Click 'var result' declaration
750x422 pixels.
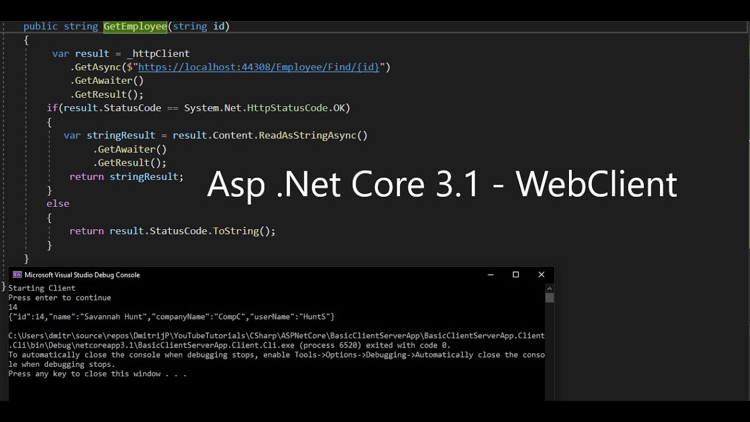click(x=81, y=53)
